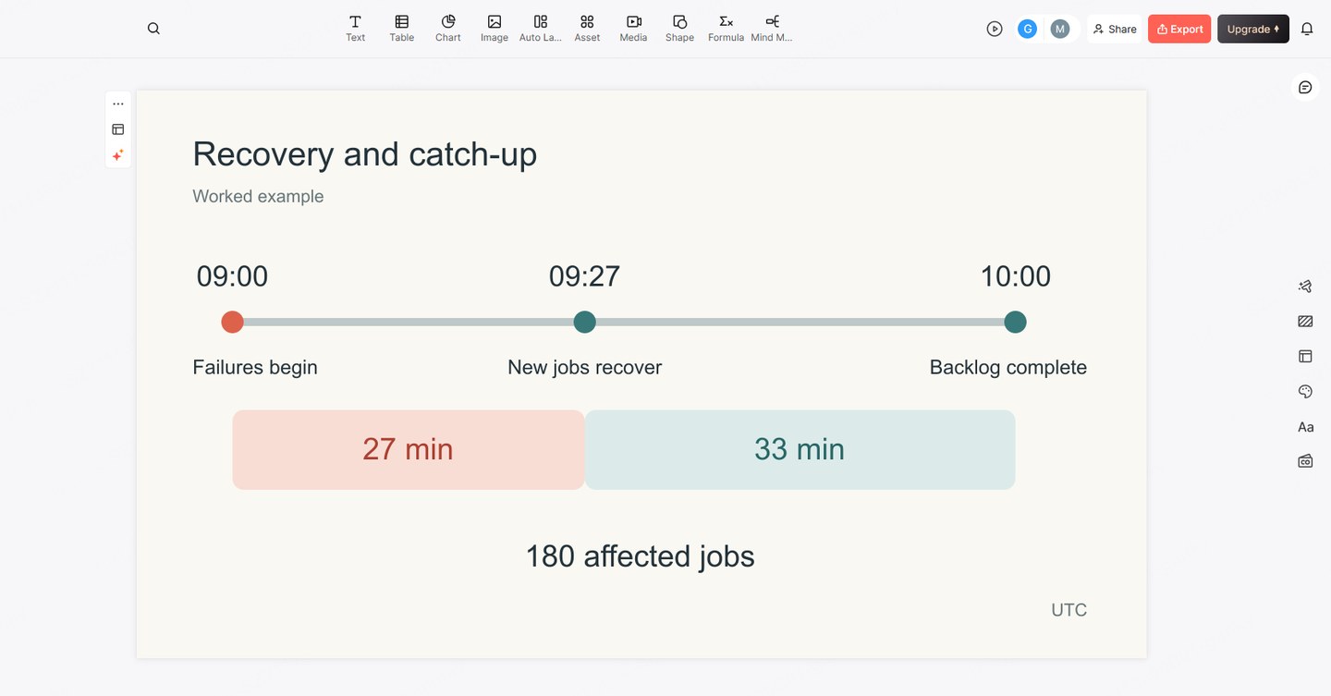Select the pink '27 min' block
The width and height of the screenshot is (1331, 696).
409,449
